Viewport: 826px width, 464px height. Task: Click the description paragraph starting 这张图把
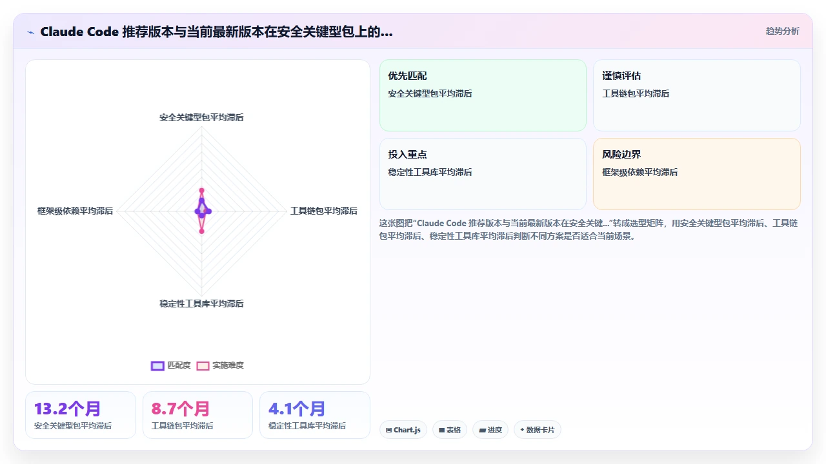[x=589, y=229]
